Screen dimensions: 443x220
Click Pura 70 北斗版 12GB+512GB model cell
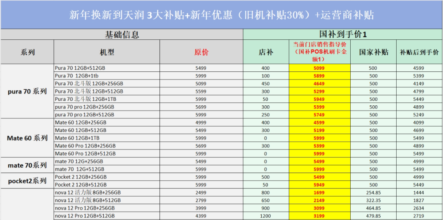[x=107, y=91]
